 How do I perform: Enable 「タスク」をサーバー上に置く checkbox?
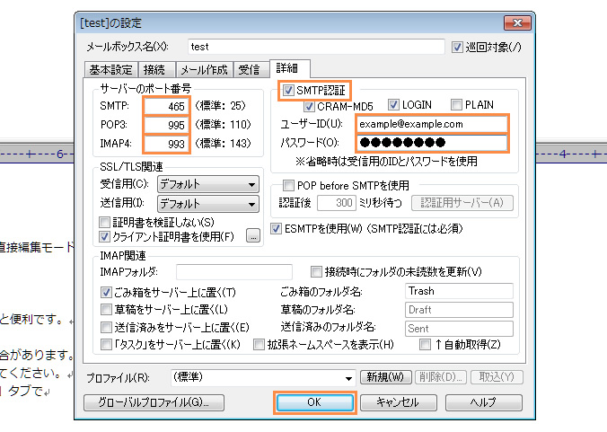coord(106,345)
